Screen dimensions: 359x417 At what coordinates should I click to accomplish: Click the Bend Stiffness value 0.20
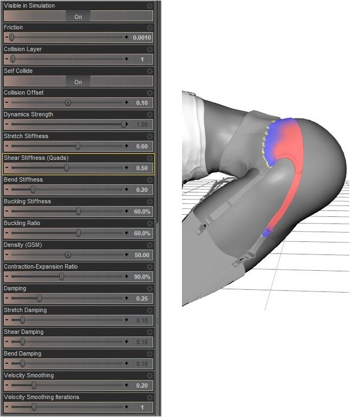tap(142, 190)
